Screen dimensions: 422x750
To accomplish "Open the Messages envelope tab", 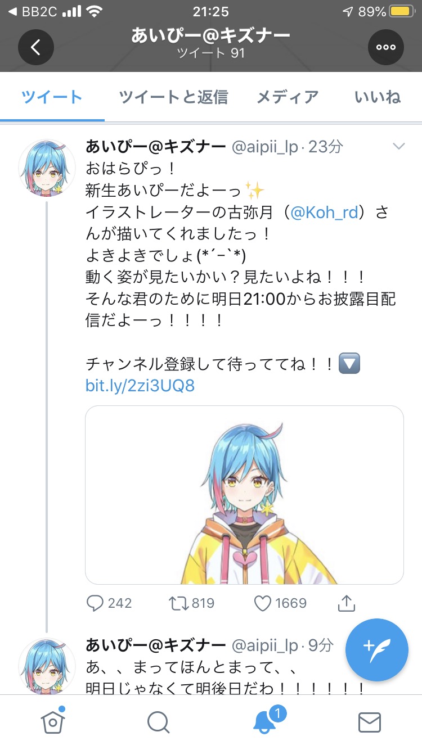I will click(x=370, y=722).
